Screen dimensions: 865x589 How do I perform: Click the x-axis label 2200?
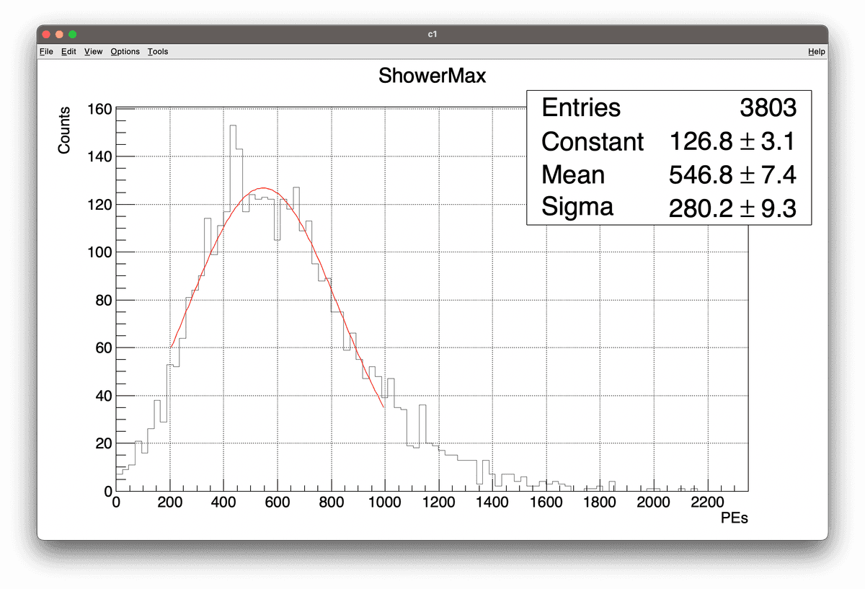tap(707, 502)
